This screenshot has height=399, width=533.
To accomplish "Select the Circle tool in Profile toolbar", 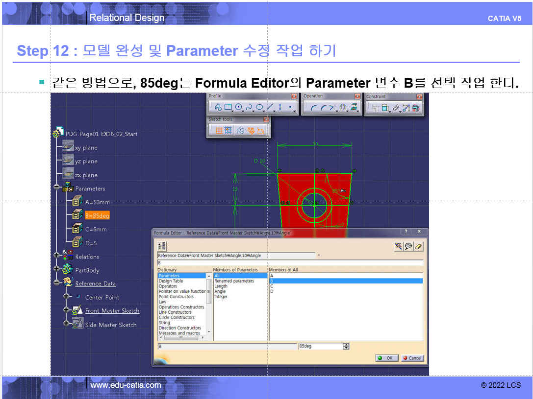I will [239, 107].
